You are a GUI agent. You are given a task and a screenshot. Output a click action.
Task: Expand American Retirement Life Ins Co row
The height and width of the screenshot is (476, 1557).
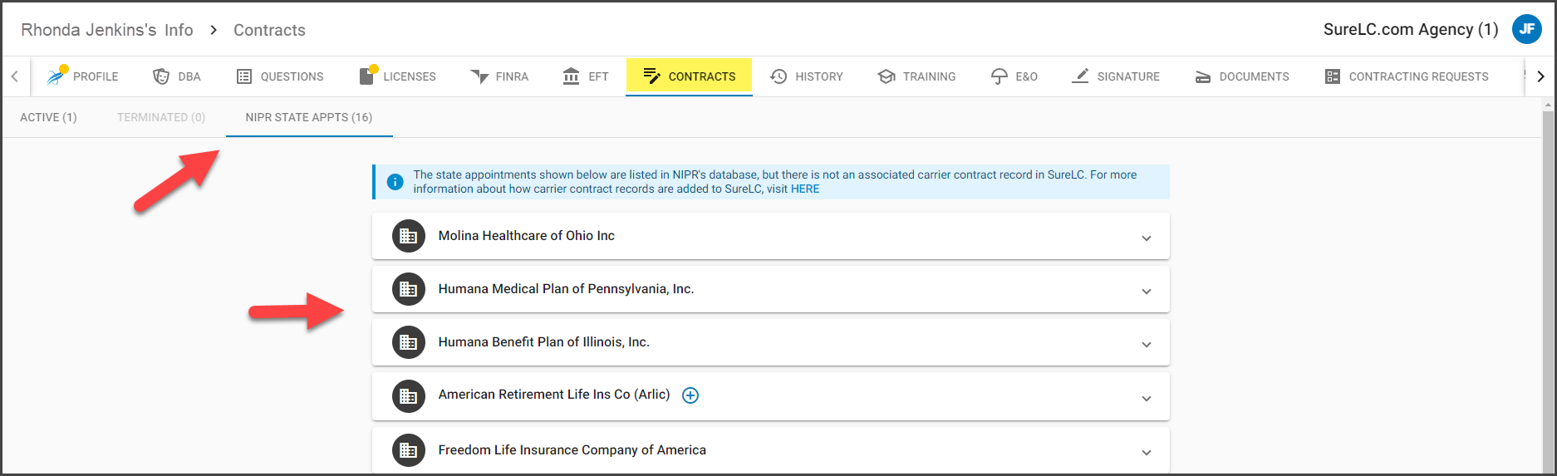[x=1147, y=399]
